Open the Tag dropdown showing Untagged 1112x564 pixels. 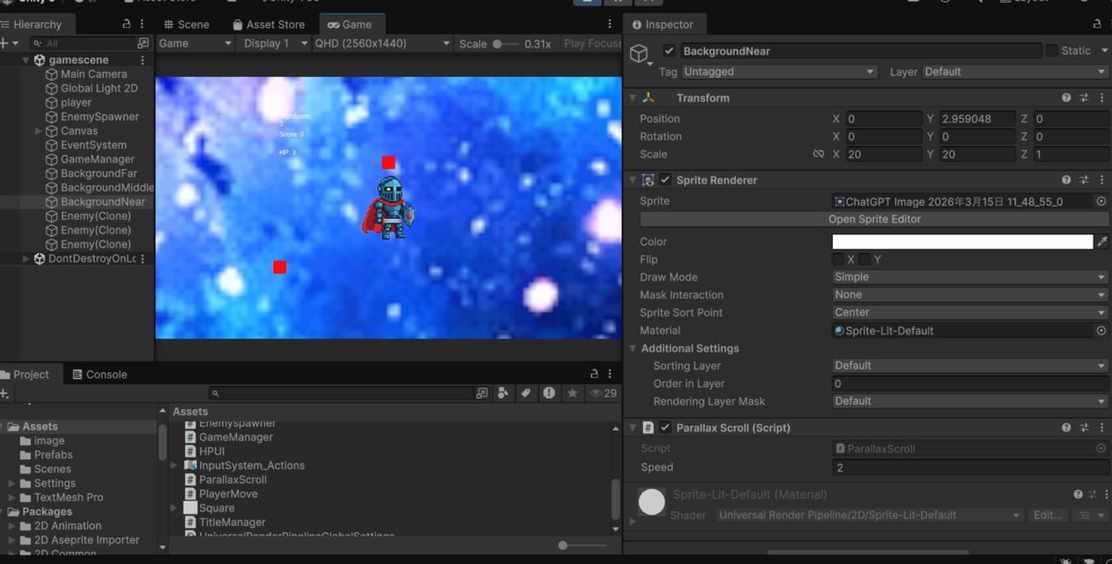point(779,72)
